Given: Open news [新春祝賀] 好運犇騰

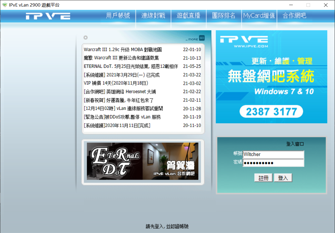Looking at the screenshot, I should point(119,100).
